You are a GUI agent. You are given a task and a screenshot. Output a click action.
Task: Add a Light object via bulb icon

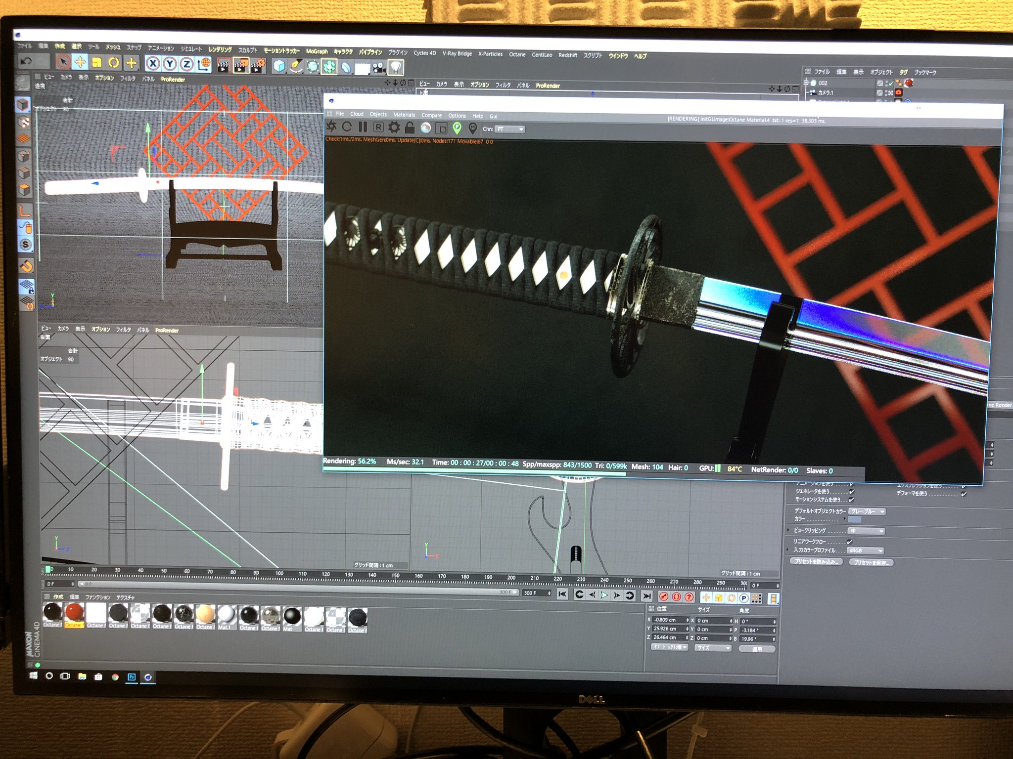pos(396,67)
